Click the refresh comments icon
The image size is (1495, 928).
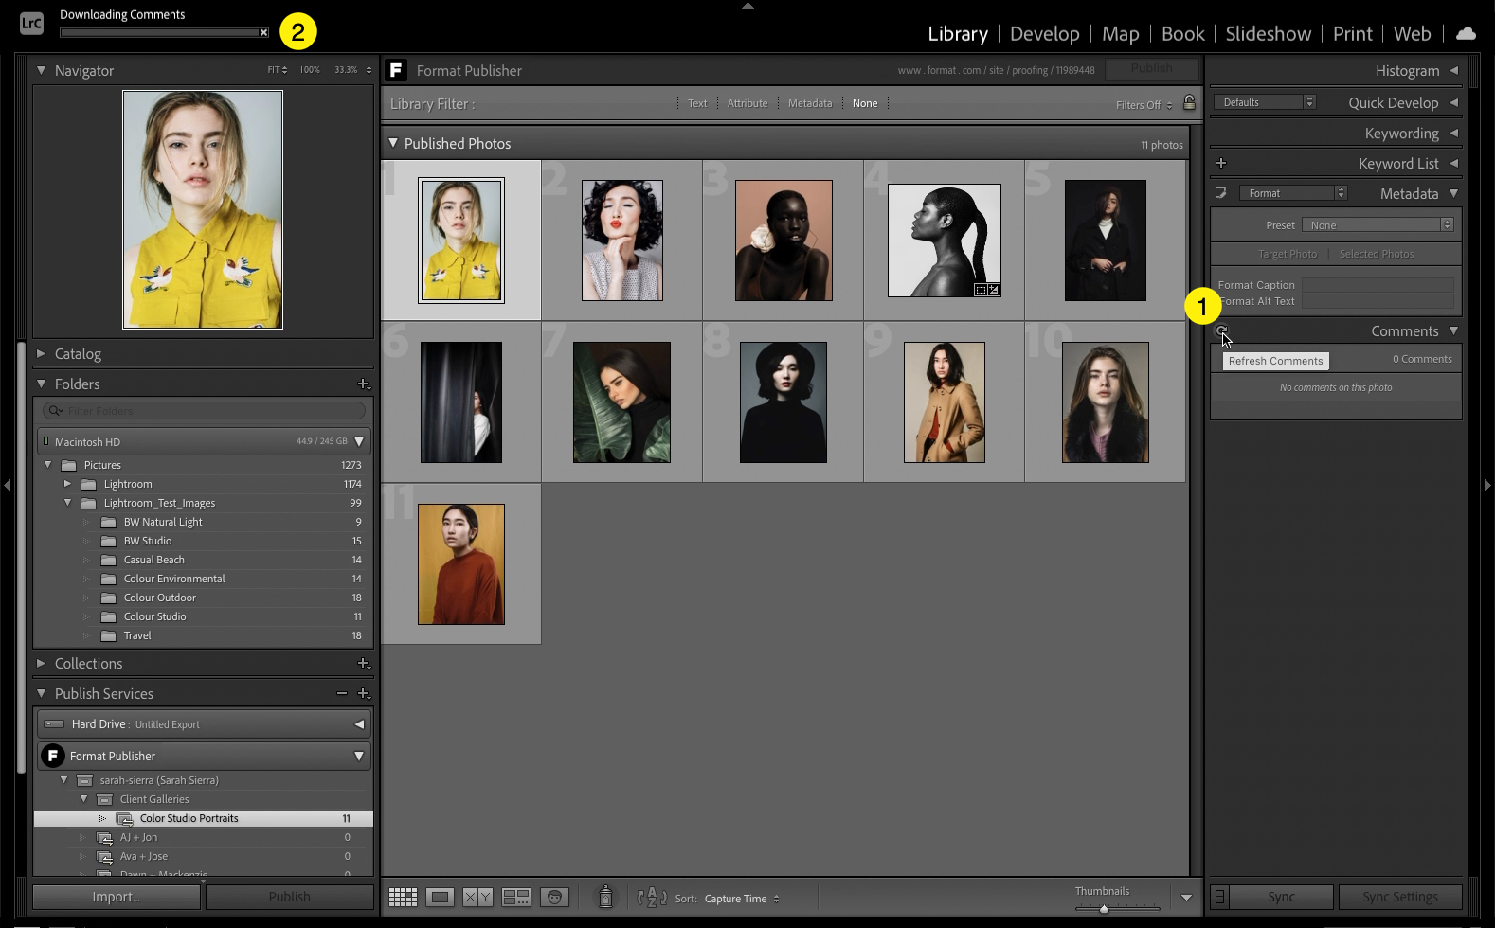(x=1221, y=331)
